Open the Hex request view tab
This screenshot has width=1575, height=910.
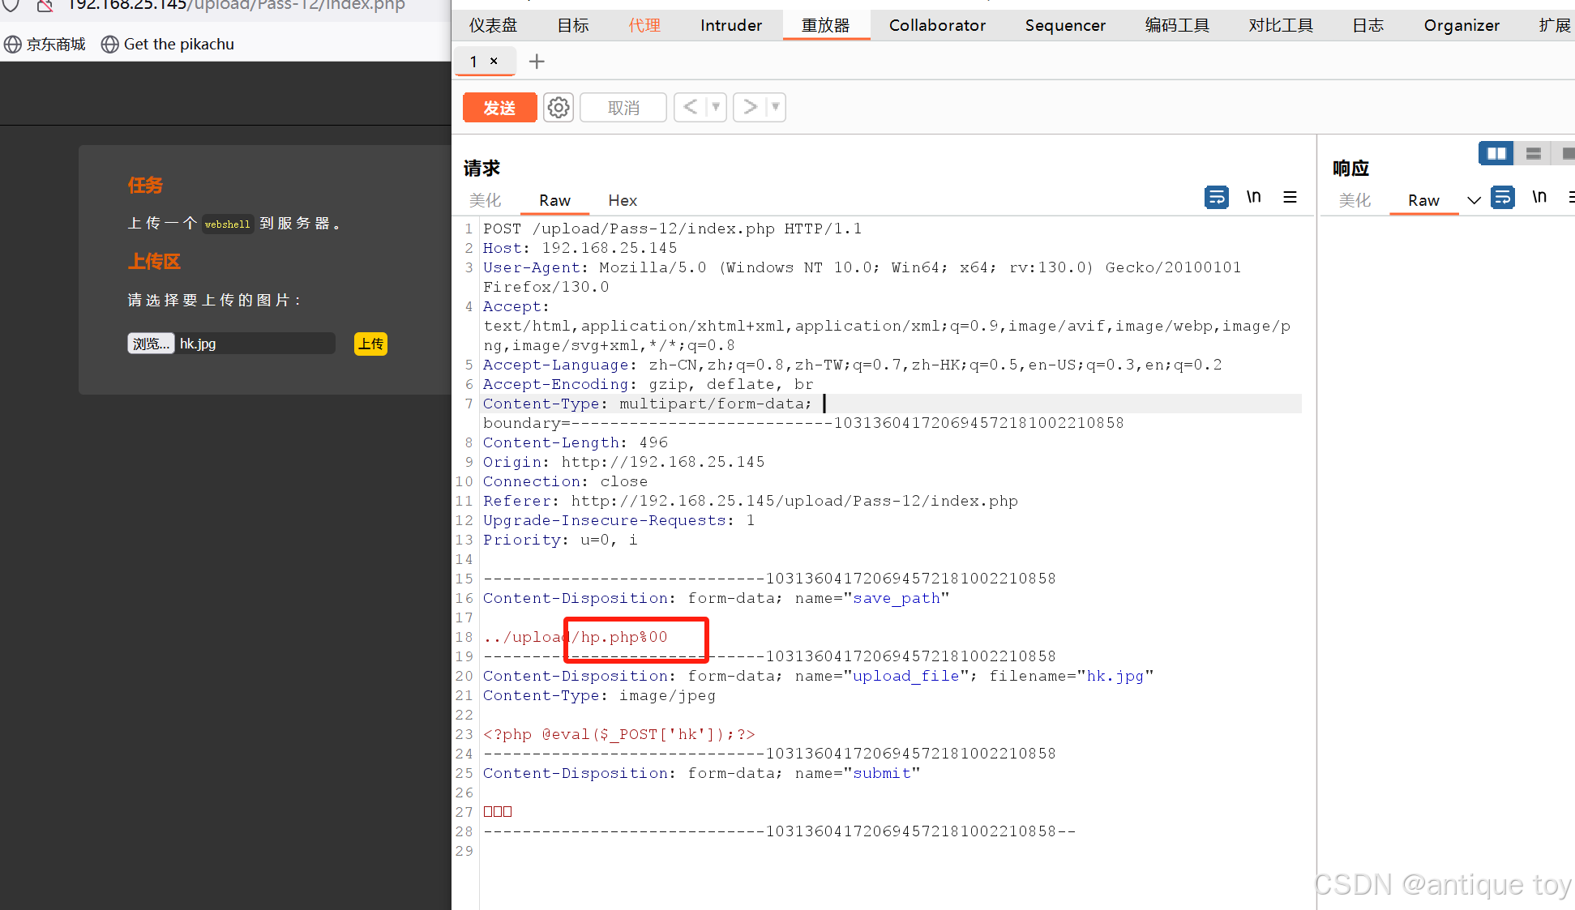(x=622, y=200)
